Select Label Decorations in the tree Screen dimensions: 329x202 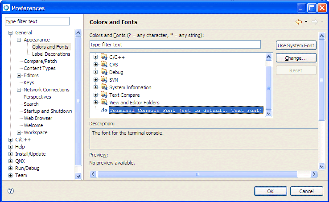pyautogui.click(x=51, y=54)
